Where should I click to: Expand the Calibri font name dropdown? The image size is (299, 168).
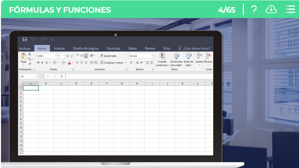pos(56,56)
